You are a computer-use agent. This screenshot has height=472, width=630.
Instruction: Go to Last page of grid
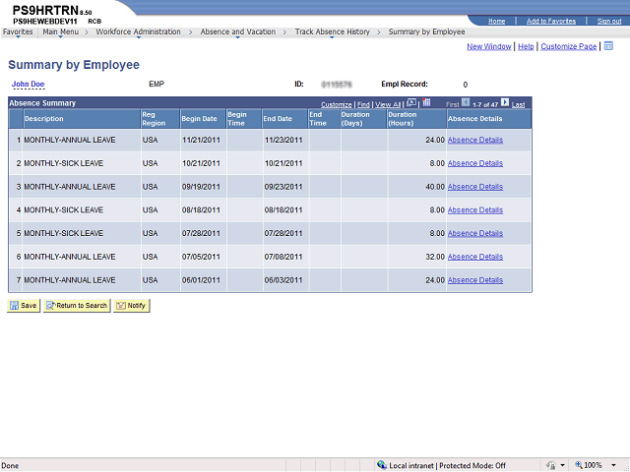point(518,105)
